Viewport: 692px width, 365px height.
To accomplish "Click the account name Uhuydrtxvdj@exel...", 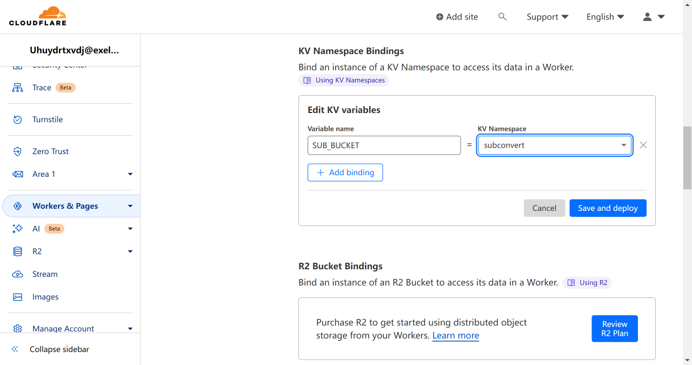I will (74, 50).
